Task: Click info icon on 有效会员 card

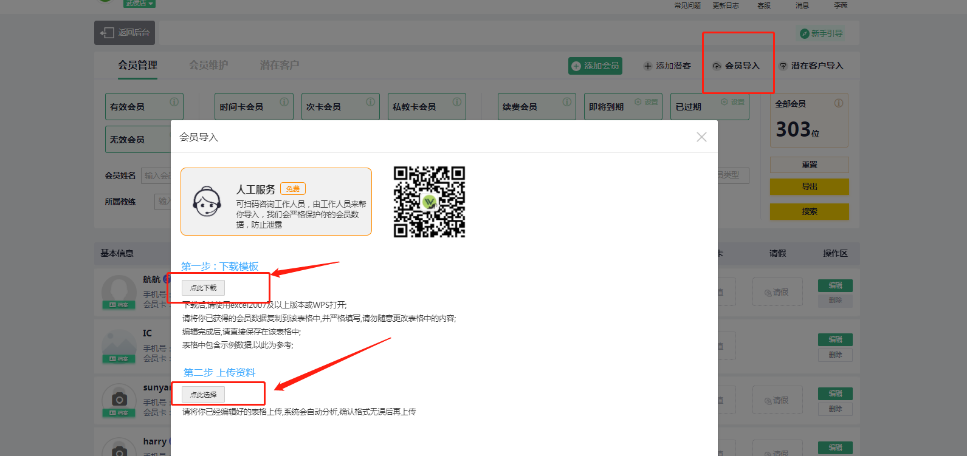Action: click(174, 102)
